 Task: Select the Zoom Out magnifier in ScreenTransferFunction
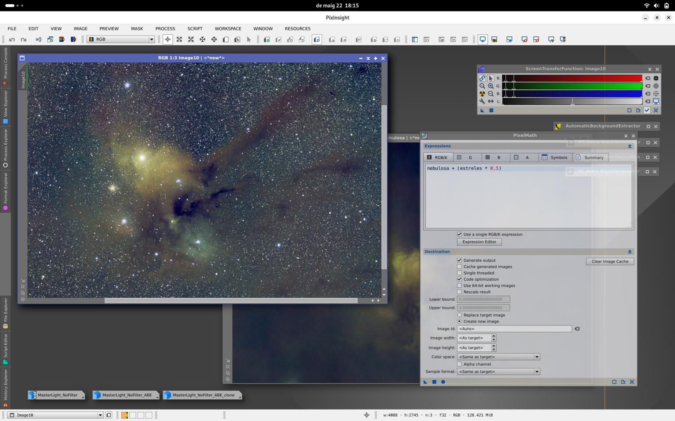[491, 93]
